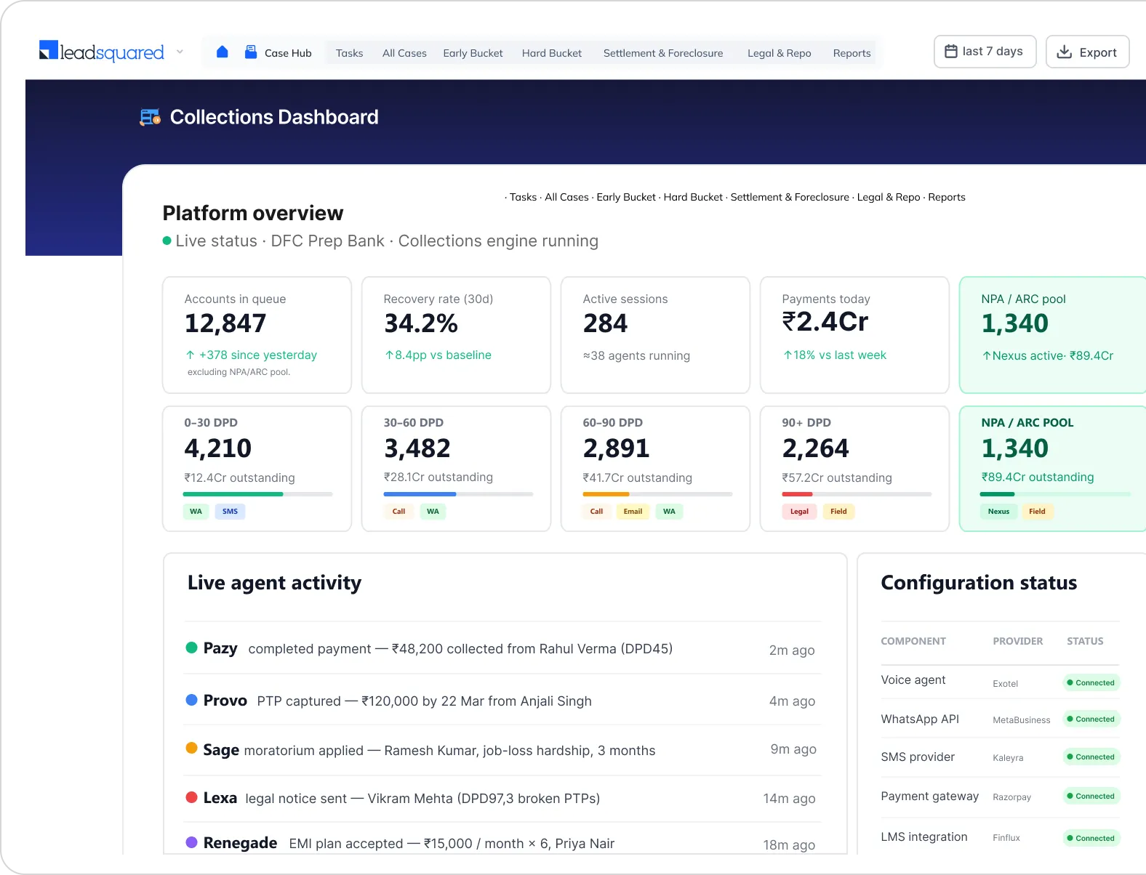Click the NPA / ARC POOL progress bar
1146x875 pixels.
[x=1055, y=494]
